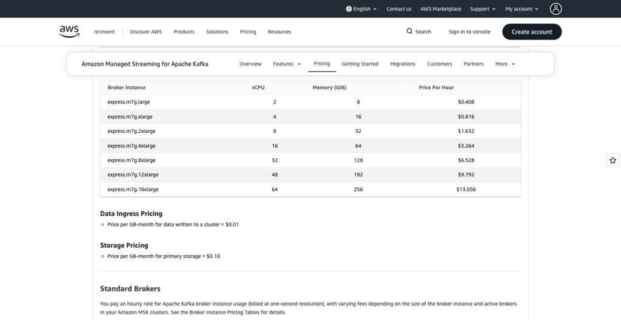Click the $9.792 price cell

[466, 175]
